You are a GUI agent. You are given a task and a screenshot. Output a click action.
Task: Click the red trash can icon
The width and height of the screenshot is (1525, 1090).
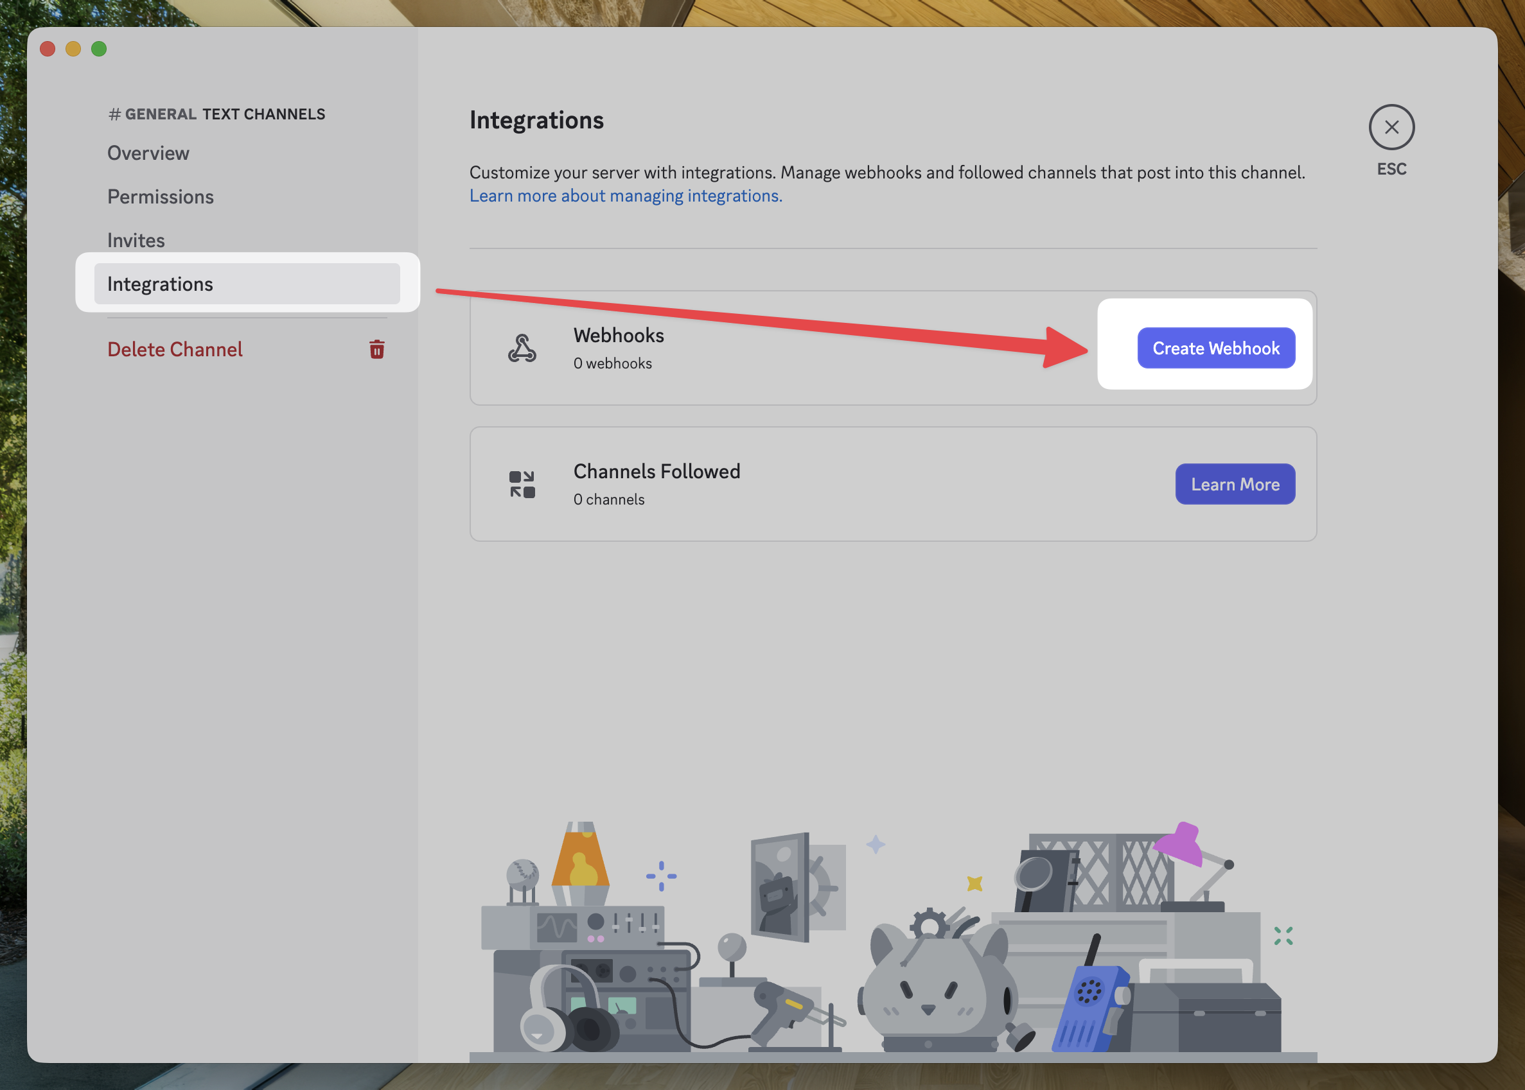coord(376,349)
